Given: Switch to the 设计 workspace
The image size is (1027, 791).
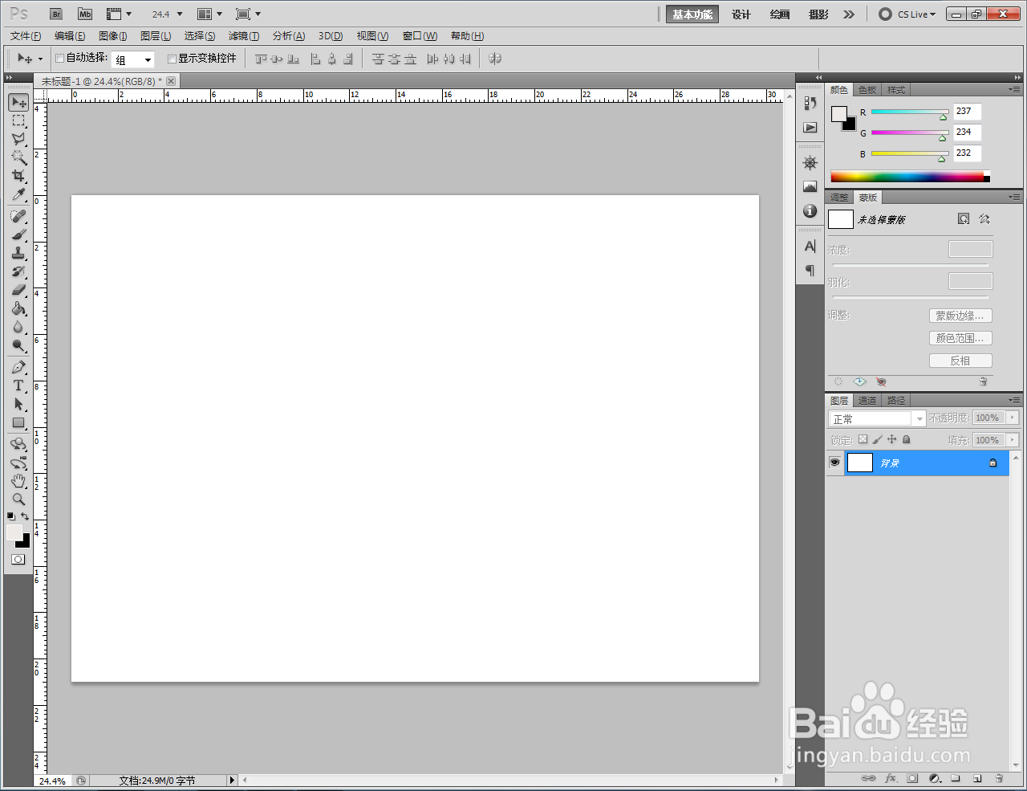Looking at the screenshot, I should (x=741, y=14).
